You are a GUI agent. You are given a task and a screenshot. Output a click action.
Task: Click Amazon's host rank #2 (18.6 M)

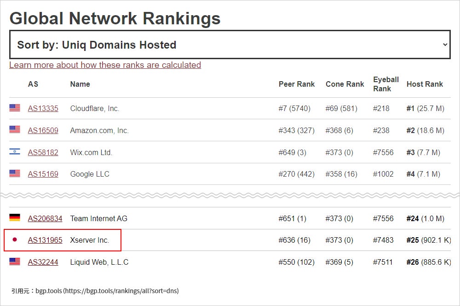[x=425, y=130]
